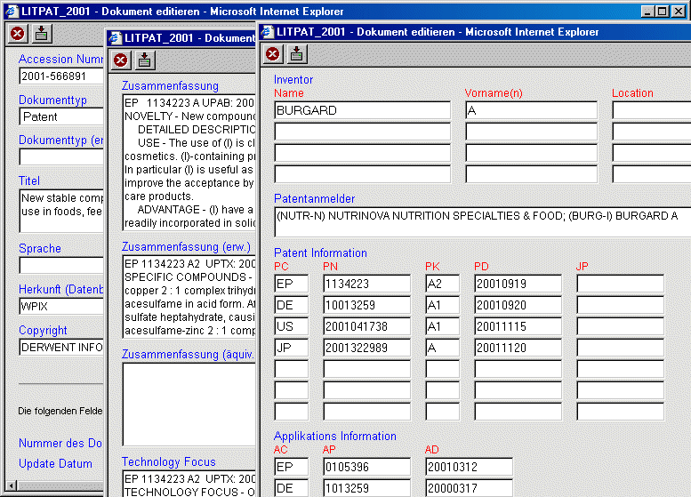Image resolution: width=691 pixels, height=497 pixels.
Task: Click the red cancel icon in the front window
Action: pos(273,54)
